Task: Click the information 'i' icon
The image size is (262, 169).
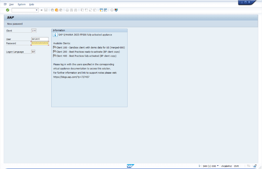Action: [55, 35]
